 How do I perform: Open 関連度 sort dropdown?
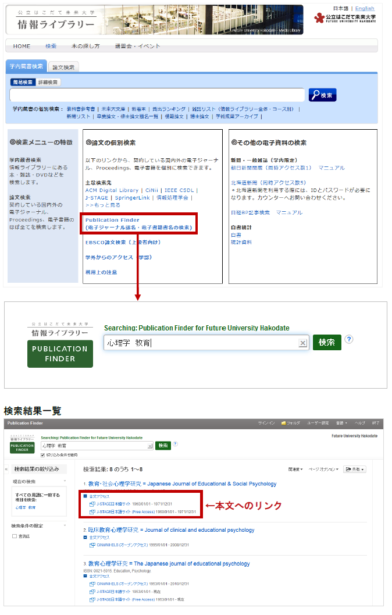point(295,470)
